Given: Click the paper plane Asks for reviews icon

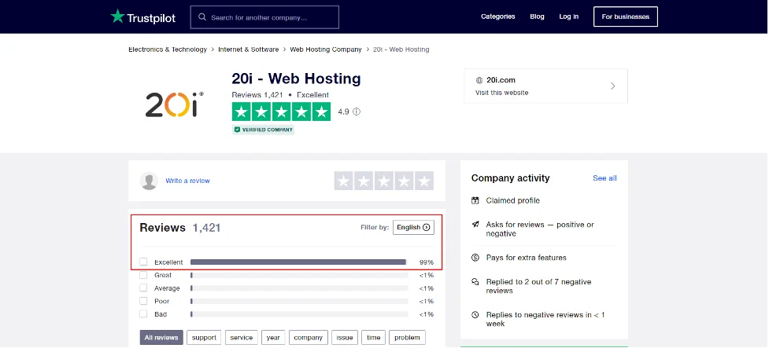Looking at the screenshot, I should click(475, 225).
